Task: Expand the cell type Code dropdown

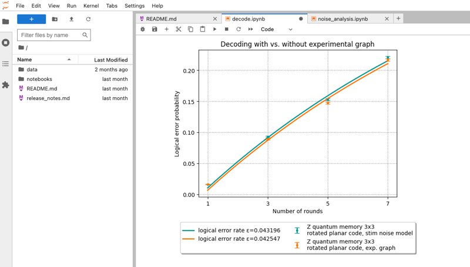Action: (x=276, y=29)
